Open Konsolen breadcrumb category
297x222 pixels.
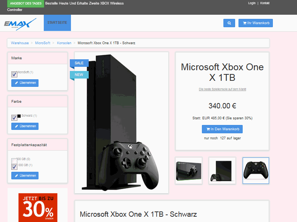pos(64,43)
